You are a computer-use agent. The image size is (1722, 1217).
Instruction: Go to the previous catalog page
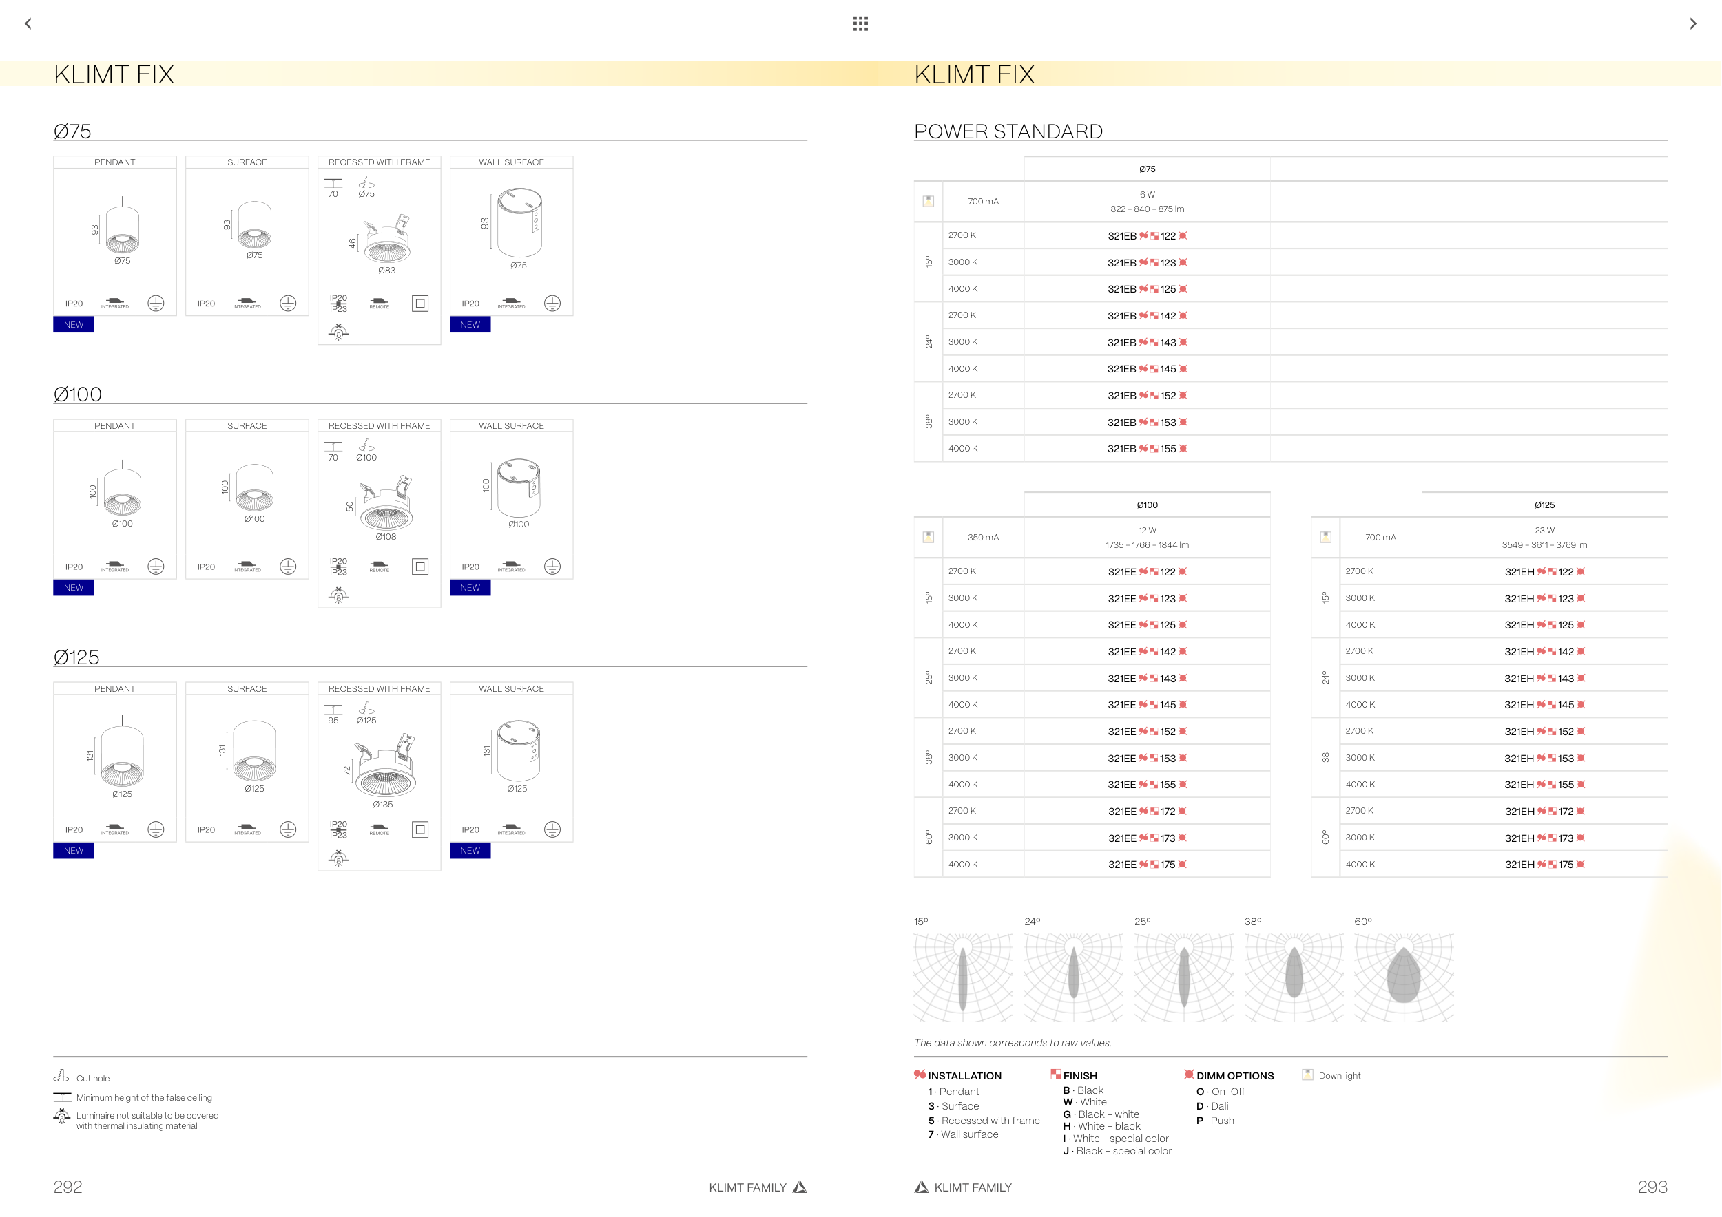[28, 23]
